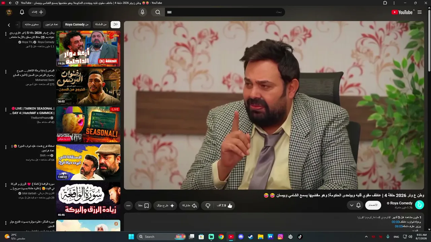This screenshot has height=242, width=431.
Task: Reload the page
Action: 17,3
